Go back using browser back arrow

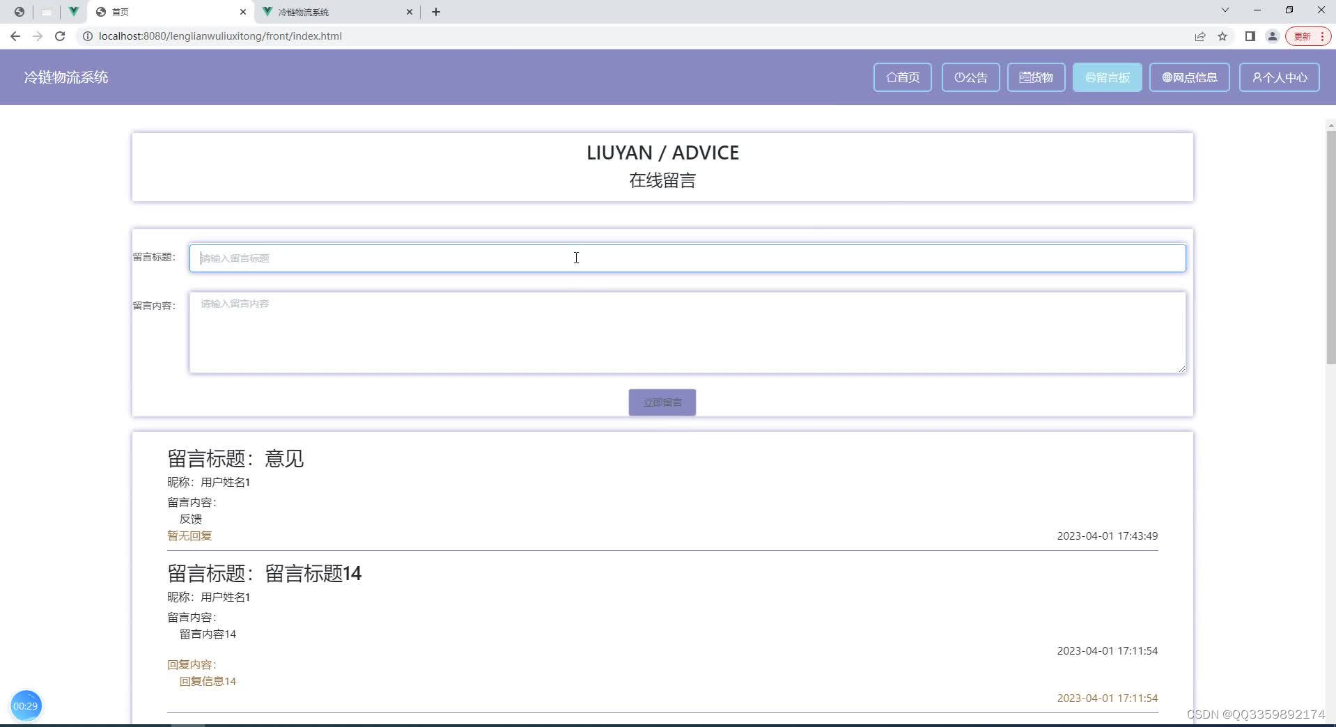click(15, 36)
